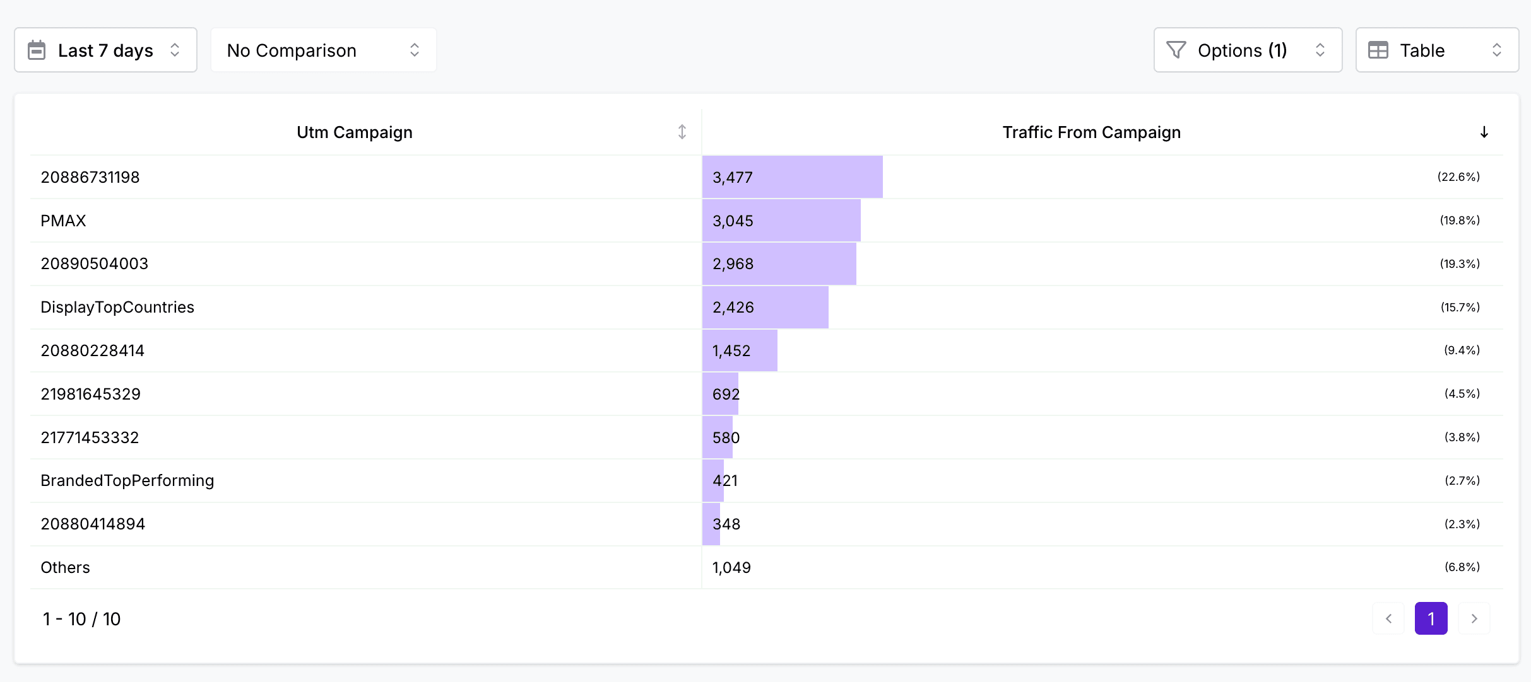The height and width of the screenshot is (682, 1531).
Task: Click the Others row label
Action: point(65,567)
